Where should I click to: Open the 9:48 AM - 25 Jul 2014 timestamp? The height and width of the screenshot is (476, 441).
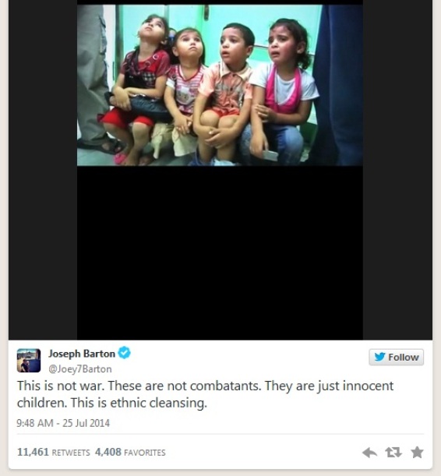(63, 423)
